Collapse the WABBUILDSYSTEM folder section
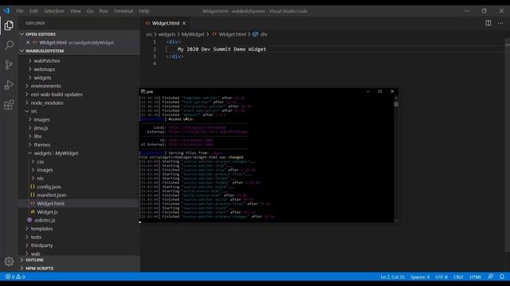The height and width of the screenshot is (286, 510). pos(80,51)
